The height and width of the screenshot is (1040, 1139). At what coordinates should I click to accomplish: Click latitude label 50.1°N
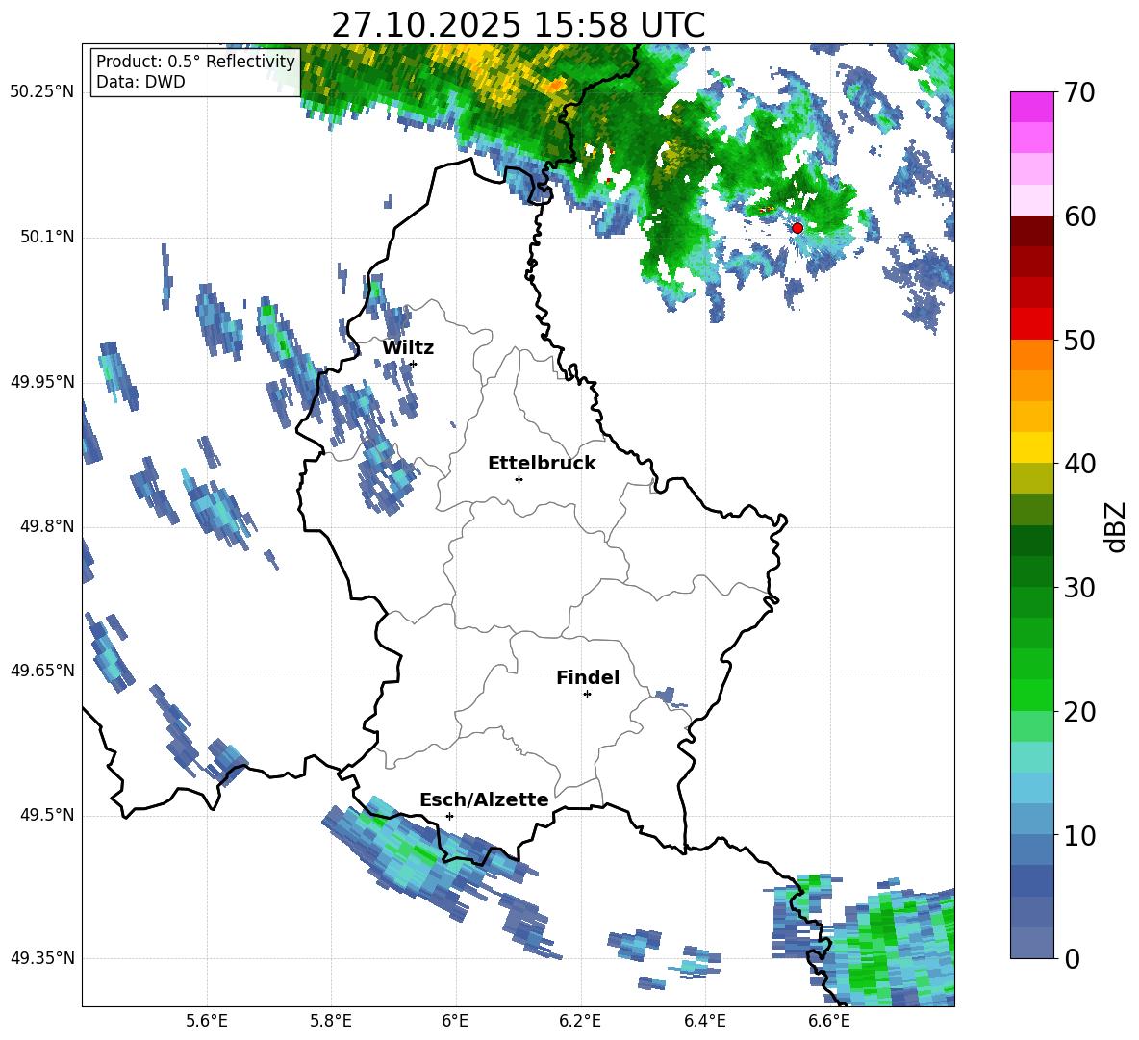tap(48, 237)
